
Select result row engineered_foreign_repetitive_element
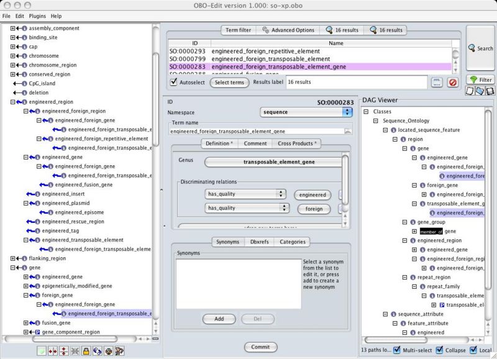click(x=309, y=52)
